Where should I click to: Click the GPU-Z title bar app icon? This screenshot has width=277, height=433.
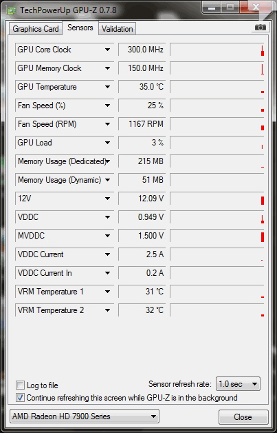click(11, 10)
